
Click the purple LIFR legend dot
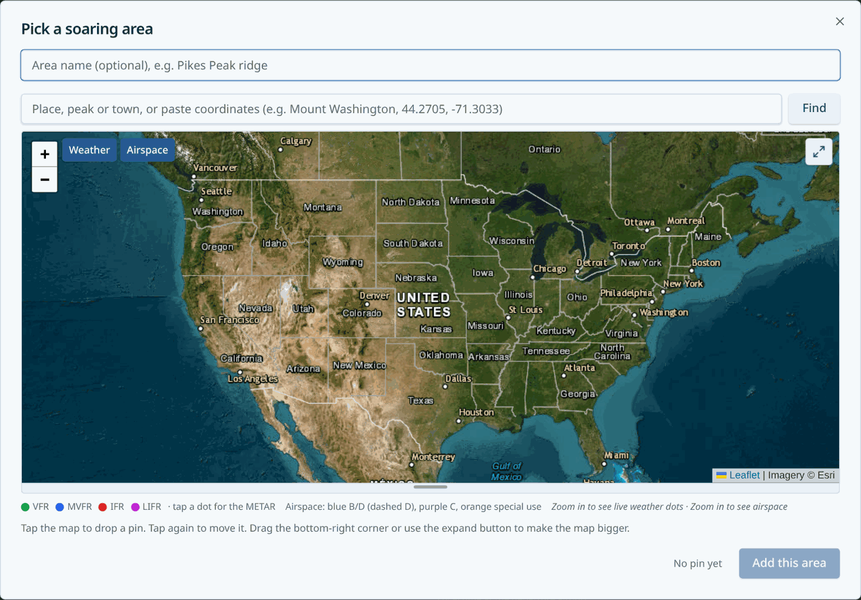(x=135, y=507)
